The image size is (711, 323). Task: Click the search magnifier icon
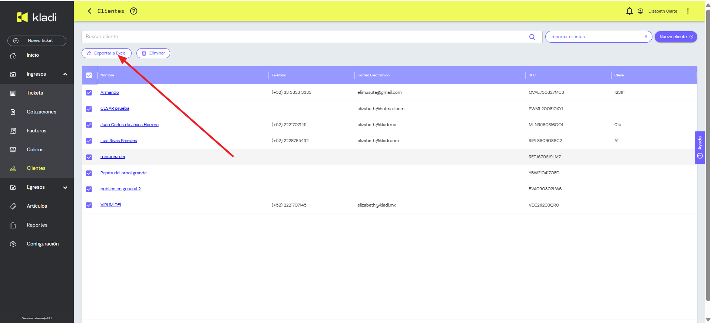pyautogui.click(x=532, y=37)
